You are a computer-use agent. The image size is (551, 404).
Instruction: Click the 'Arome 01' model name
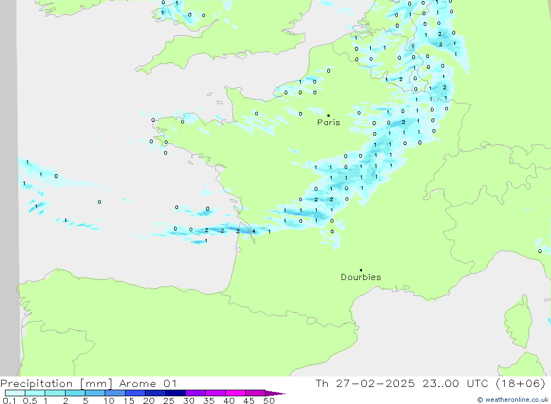coord(148,383)
